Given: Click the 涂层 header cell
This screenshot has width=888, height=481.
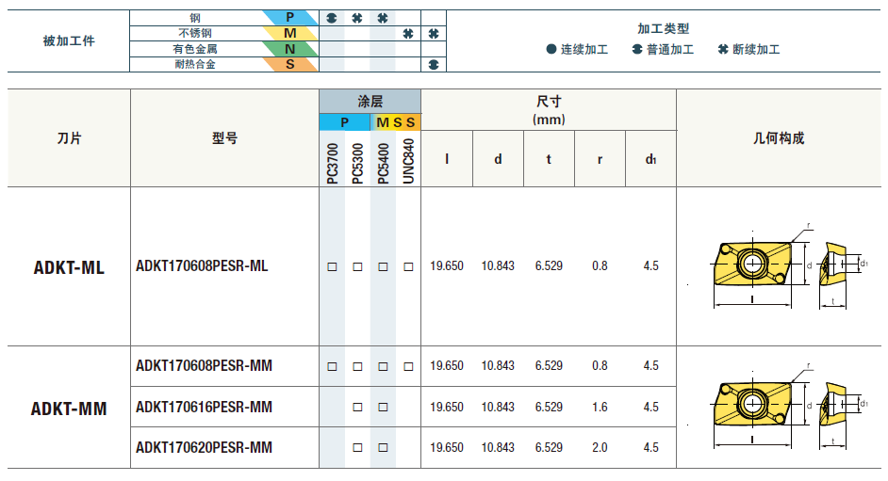Looking at the screenshot, I should (370, 102).
